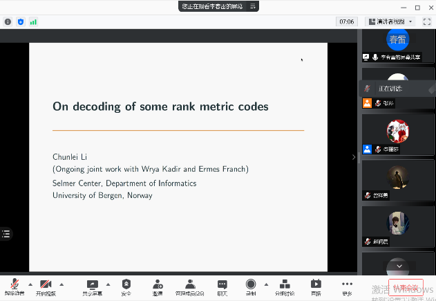Show meeting info icon at top left

pos(8,21)
